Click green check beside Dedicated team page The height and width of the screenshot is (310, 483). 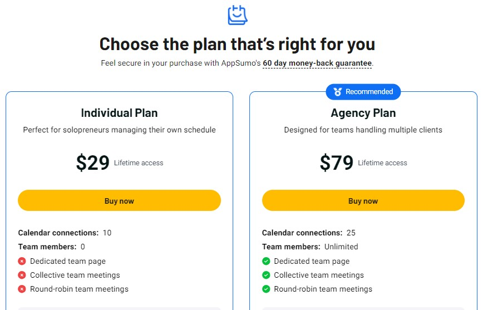[x=266, y=261]
